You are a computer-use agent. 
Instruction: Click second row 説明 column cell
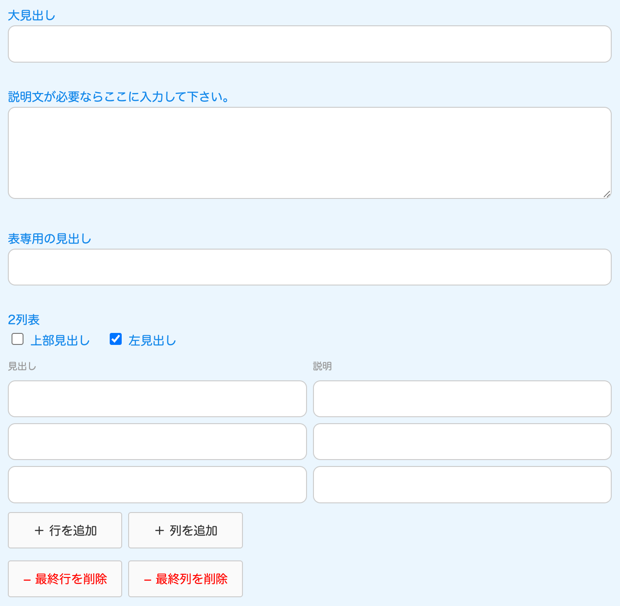(462, 442)
